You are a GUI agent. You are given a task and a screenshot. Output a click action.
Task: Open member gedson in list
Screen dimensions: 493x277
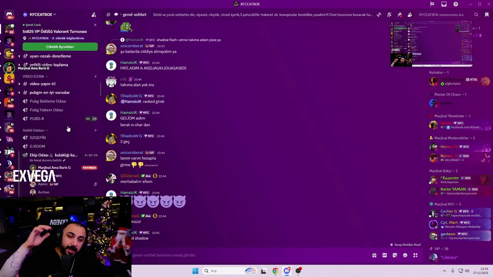[x=460, y=235]
